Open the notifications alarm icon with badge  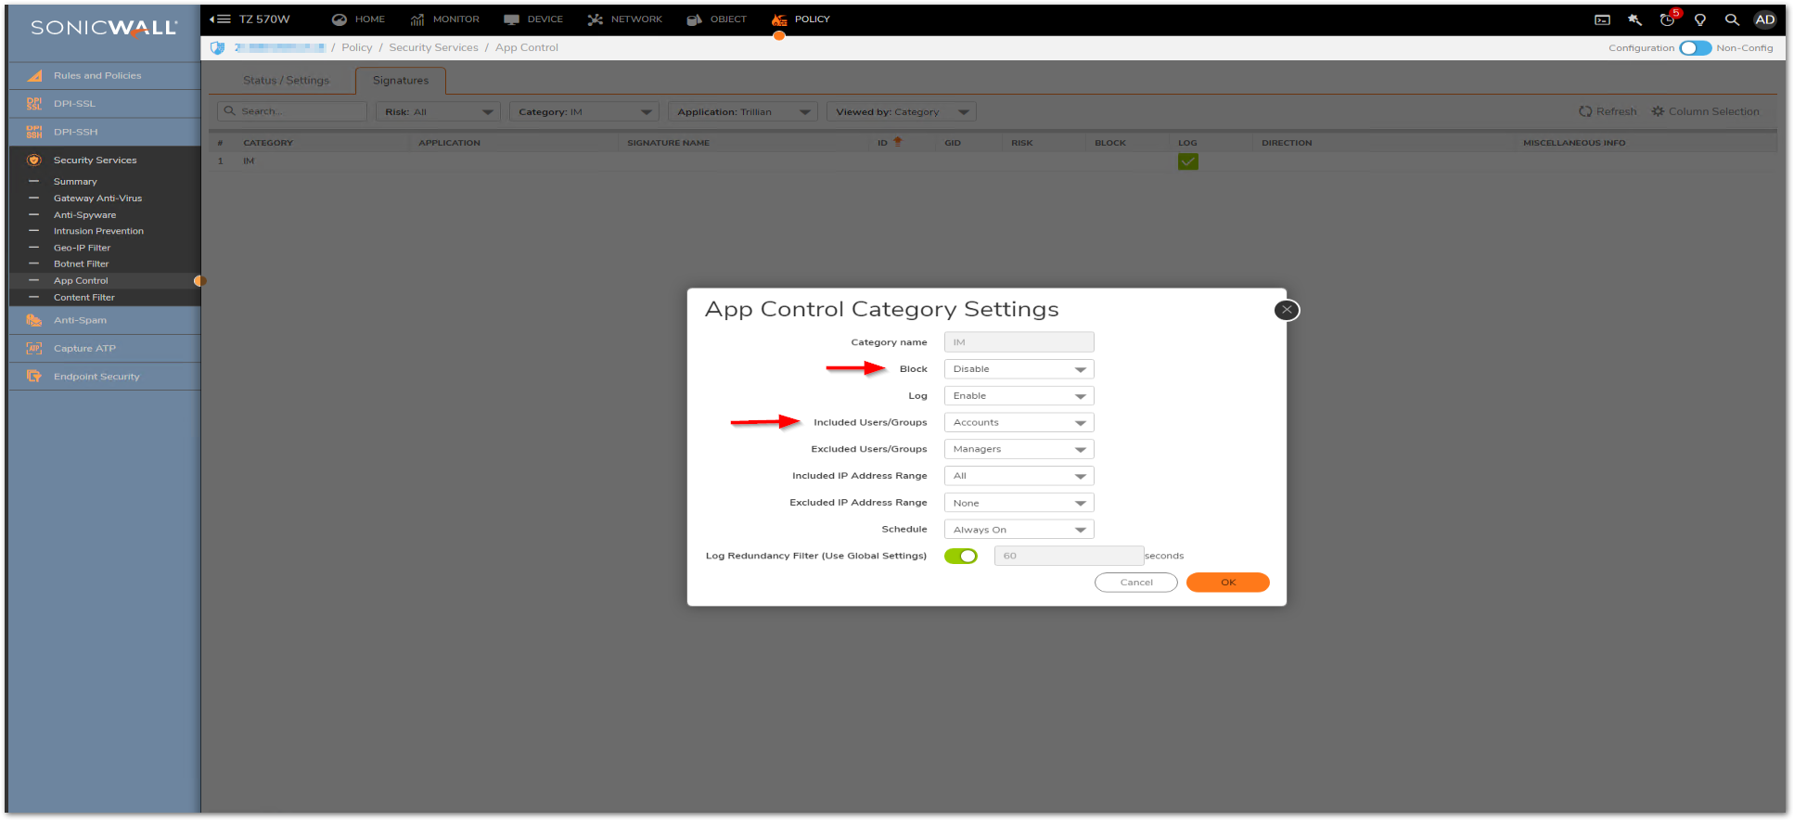(1668, 19)
